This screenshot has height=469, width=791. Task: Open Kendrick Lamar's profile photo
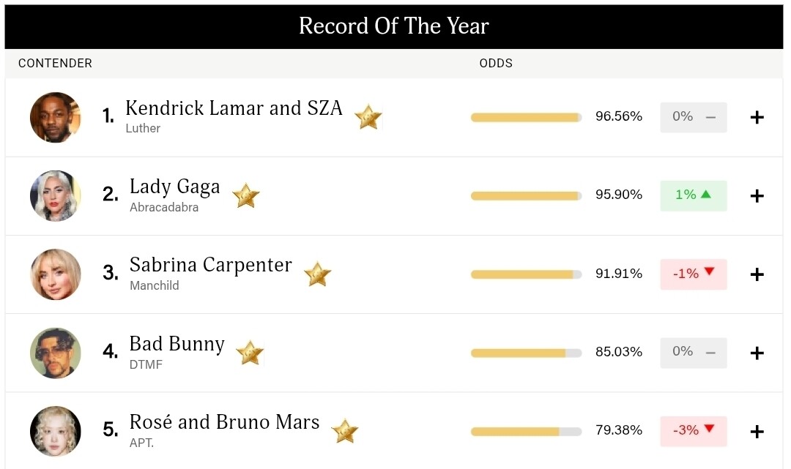(56, 117)
